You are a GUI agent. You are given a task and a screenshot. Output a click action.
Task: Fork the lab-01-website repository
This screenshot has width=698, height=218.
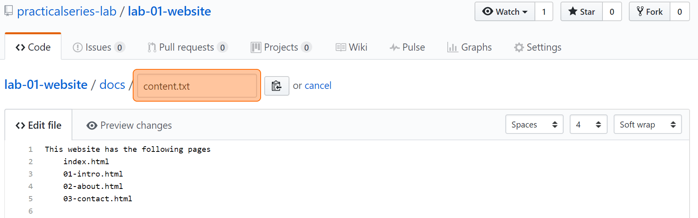[650, 12]
